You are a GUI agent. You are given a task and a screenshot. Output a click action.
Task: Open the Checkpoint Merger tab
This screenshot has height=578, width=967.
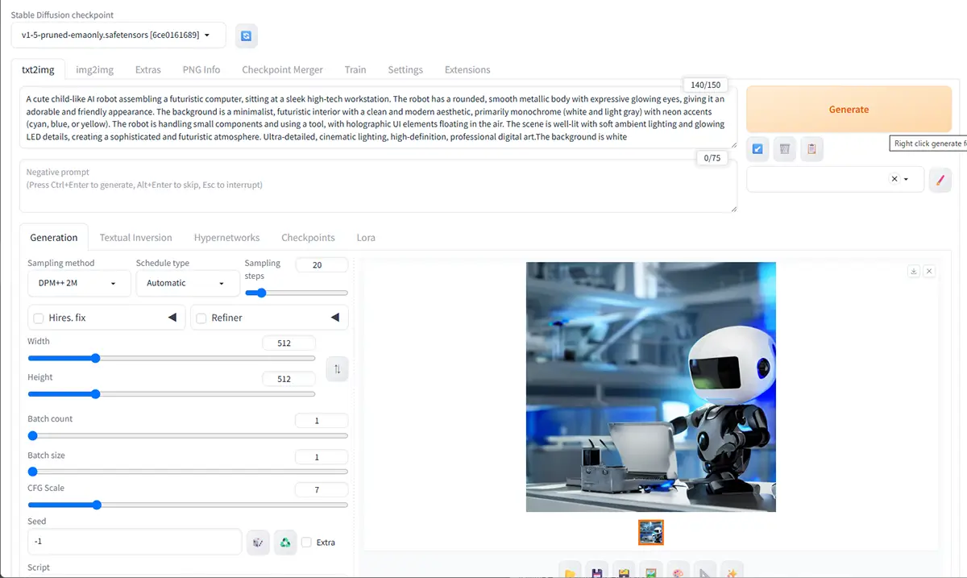283,69
